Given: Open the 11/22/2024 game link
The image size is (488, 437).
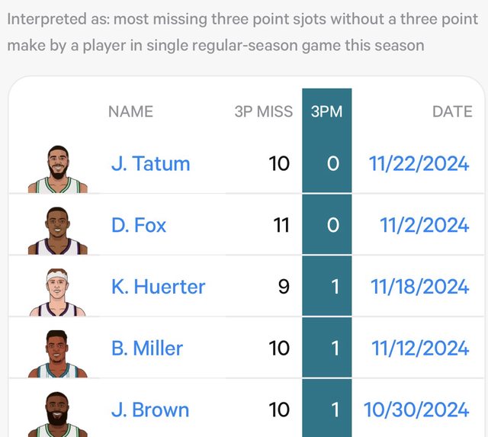Looking at the screenshot, I should 419,164.
